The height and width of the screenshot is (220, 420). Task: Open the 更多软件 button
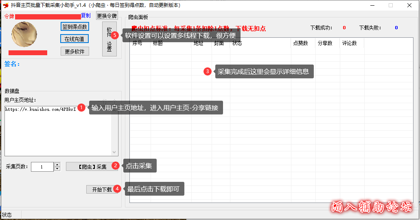[74, 52]
